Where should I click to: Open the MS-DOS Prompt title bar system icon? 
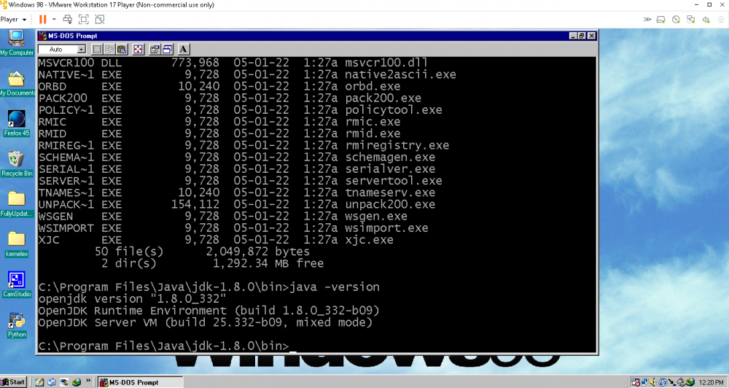pos(43,36)
